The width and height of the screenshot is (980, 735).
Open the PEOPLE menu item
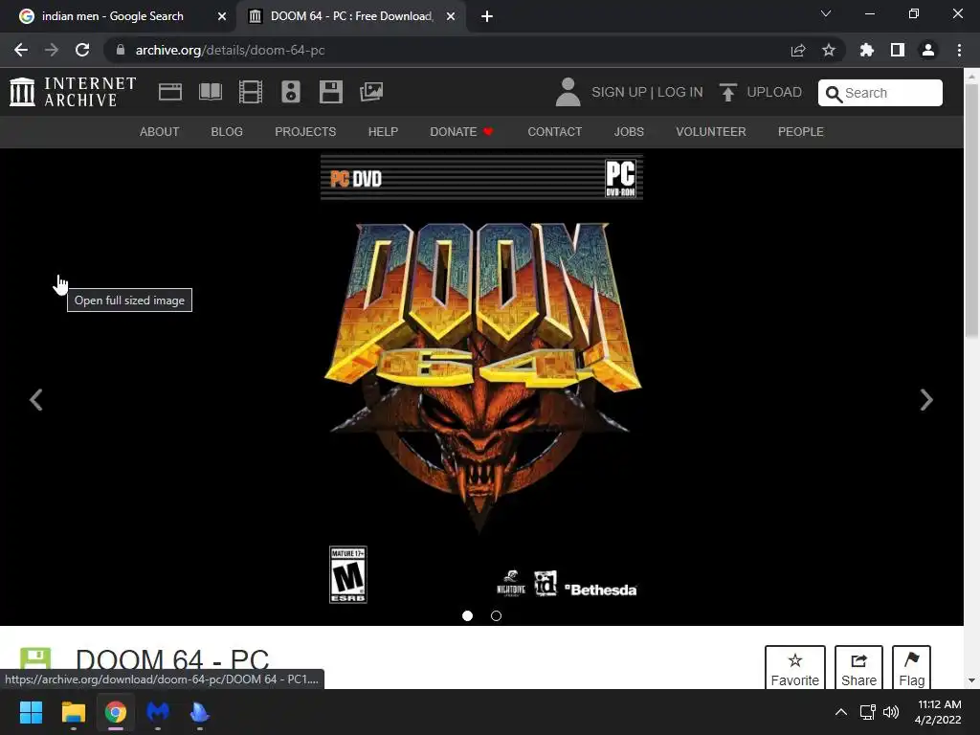tap(801, 132)
